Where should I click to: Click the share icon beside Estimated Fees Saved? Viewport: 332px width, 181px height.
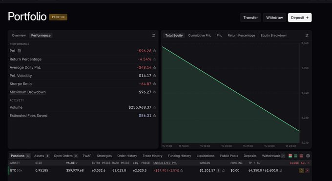click(x=155, y=116)
